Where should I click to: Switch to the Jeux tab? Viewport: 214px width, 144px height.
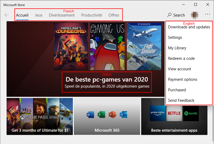coord(39,15)
